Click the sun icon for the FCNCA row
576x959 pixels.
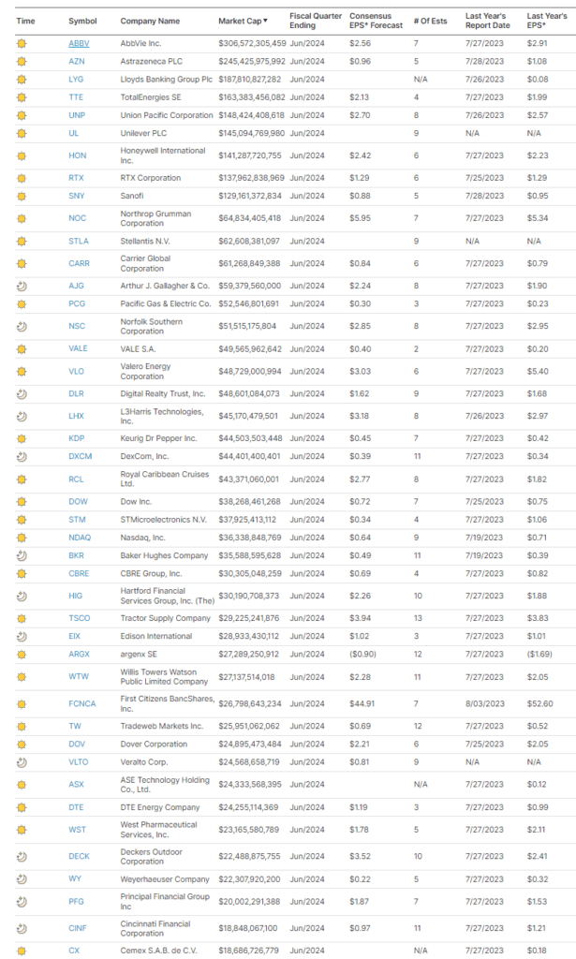pyautogui.click(x=22, y=703)
